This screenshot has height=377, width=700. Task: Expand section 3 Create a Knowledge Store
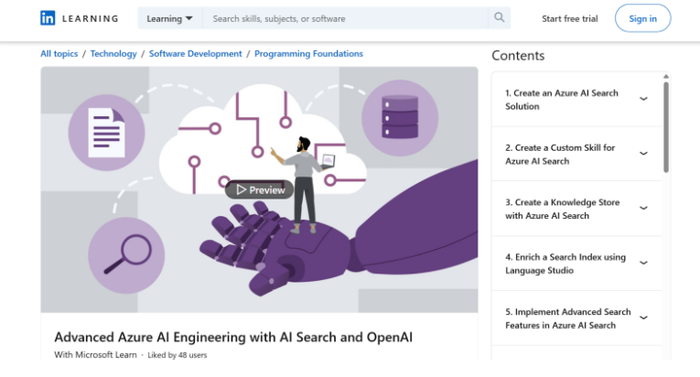[576, 209]
